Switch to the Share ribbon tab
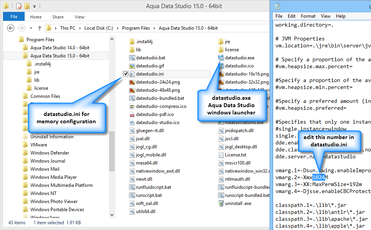 58,17
